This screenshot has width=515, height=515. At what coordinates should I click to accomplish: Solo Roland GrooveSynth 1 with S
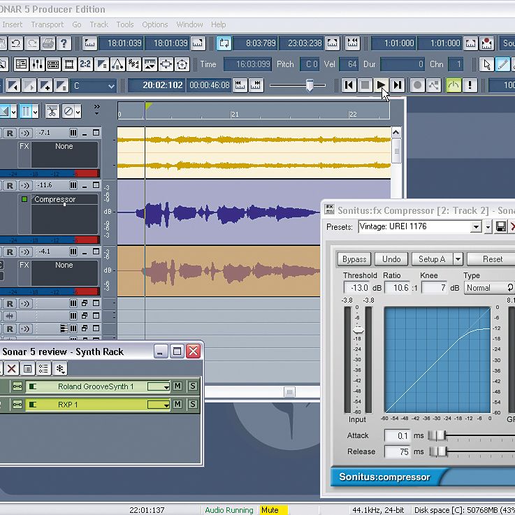(193, 386)
